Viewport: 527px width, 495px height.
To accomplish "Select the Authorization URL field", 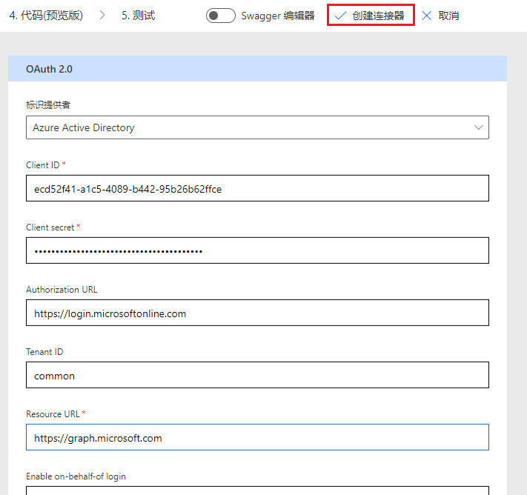I will [x=257, y=313].
